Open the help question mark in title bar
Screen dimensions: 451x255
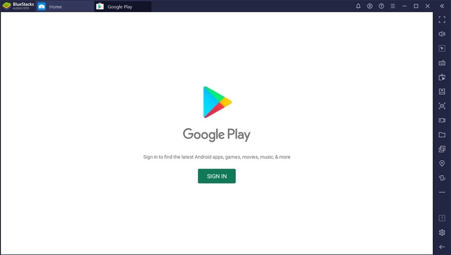(381, 6)
